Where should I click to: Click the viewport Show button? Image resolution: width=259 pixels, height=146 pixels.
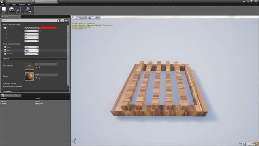pyautogui.click(x=98, y=18)
